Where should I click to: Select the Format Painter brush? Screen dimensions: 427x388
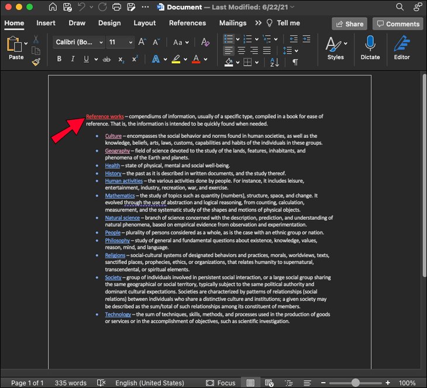coord(36,60)
